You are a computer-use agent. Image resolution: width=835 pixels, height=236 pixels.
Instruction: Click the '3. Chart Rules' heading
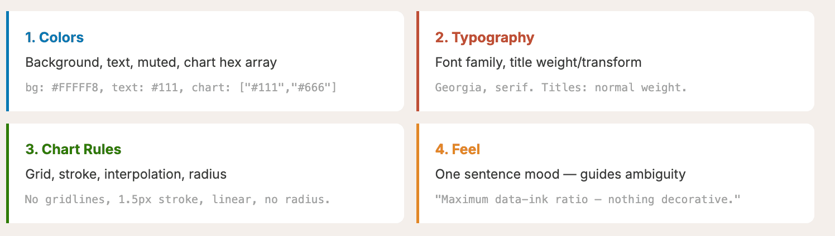pyautogui.click(x=73, y=150)
